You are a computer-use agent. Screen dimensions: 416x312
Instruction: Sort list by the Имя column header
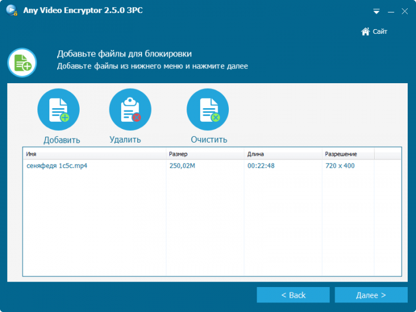tap(94, 154)
